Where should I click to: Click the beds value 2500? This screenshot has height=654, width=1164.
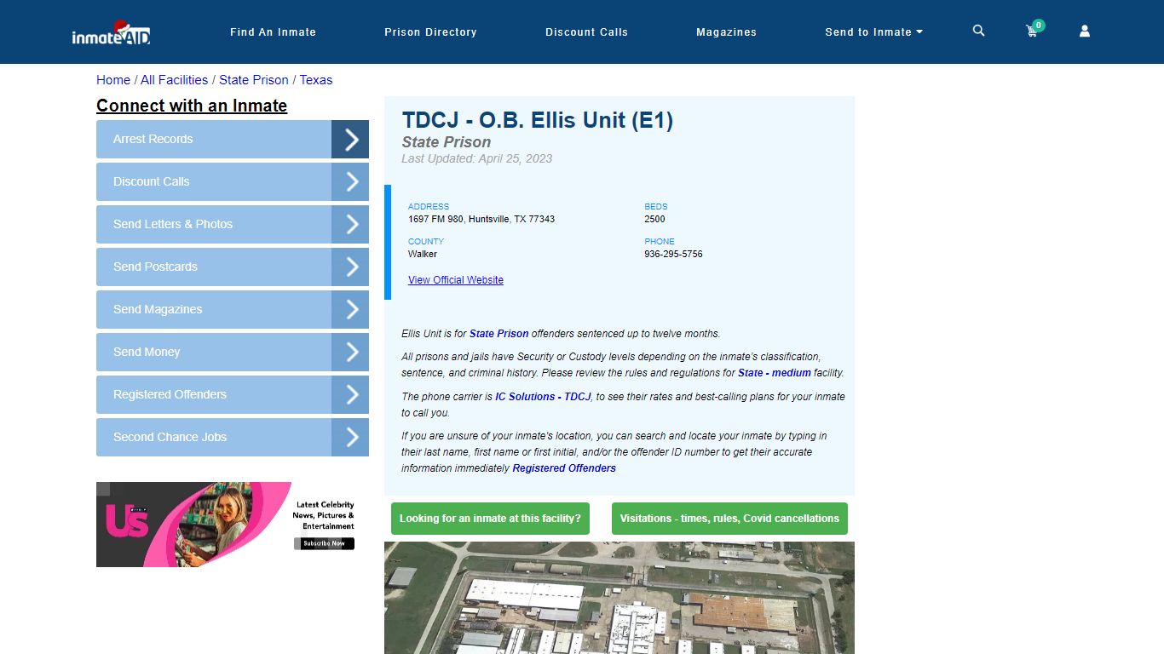654,219
